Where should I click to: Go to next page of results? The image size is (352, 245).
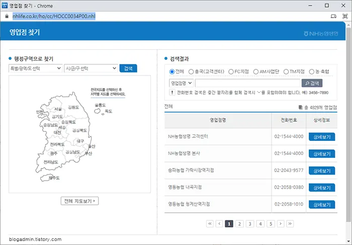pyautogui.click(x=281, y=224)
